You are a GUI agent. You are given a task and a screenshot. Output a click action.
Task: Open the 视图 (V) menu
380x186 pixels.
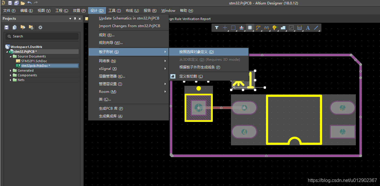(44, 11)
